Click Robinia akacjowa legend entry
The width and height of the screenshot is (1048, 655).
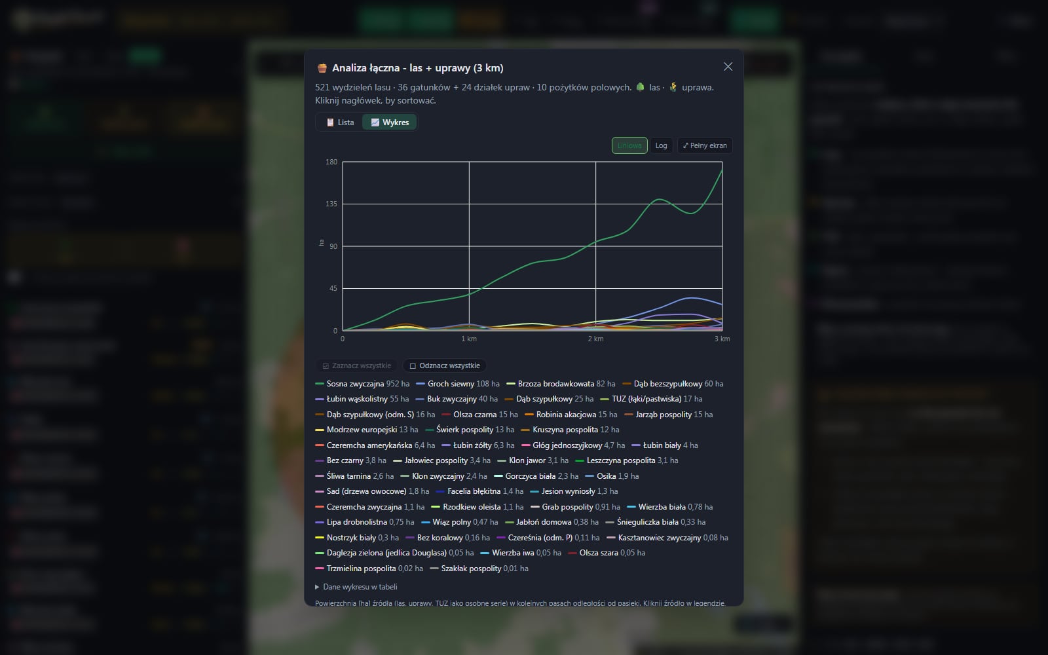pyautogui.click(x=571, y=415)
